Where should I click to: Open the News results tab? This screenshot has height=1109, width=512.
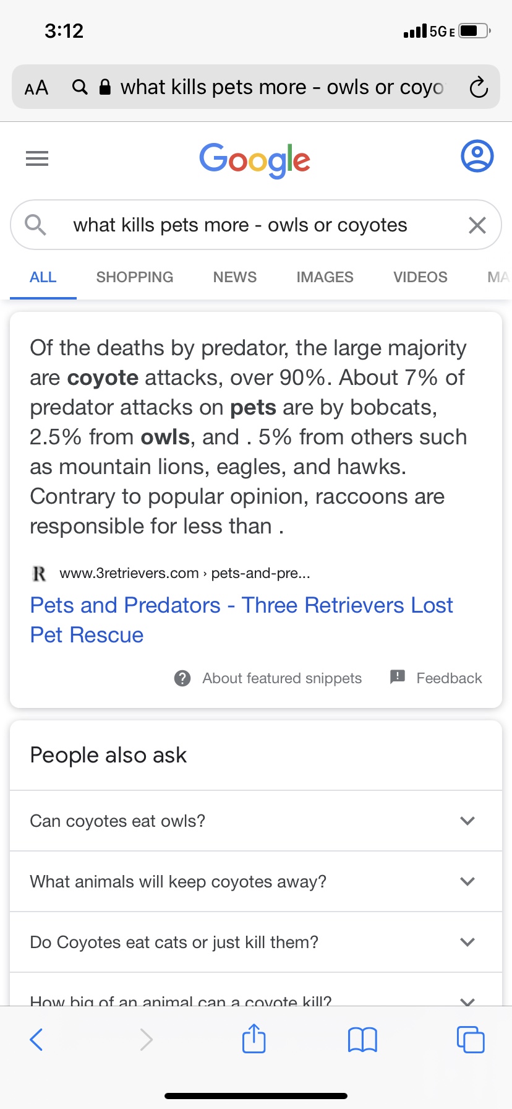click(x=235, y=277)
